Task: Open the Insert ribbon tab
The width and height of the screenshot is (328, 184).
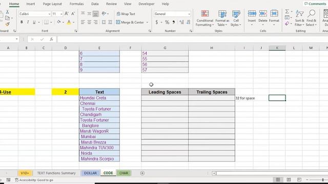Action: point(31,4)
